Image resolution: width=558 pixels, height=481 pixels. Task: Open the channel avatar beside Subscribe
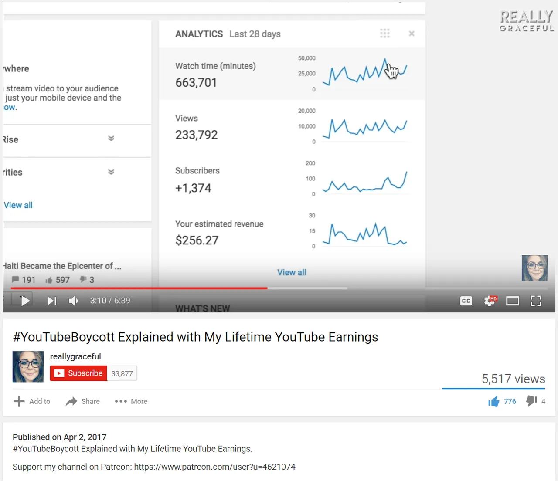pyautogui.click(x=28, y=367)
